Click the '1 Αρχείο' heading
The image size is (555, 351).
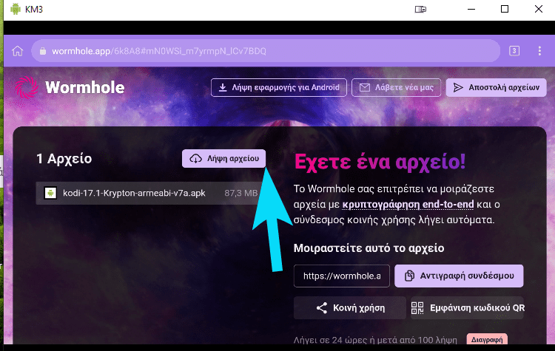click(64, 159)
